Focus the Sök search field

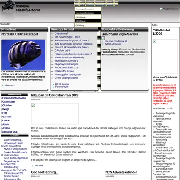click(165, 25)
